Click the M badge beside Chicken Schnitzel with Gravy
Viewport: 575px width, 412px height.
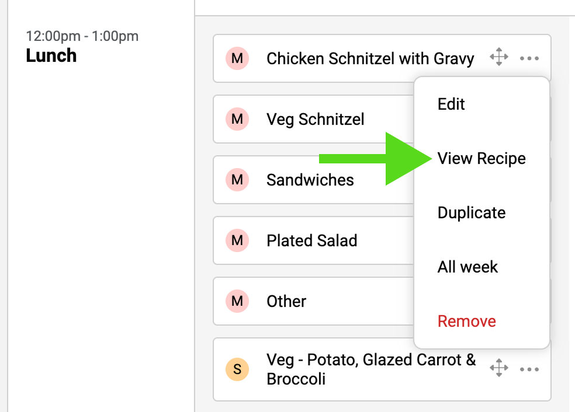(x=237, y=58)
